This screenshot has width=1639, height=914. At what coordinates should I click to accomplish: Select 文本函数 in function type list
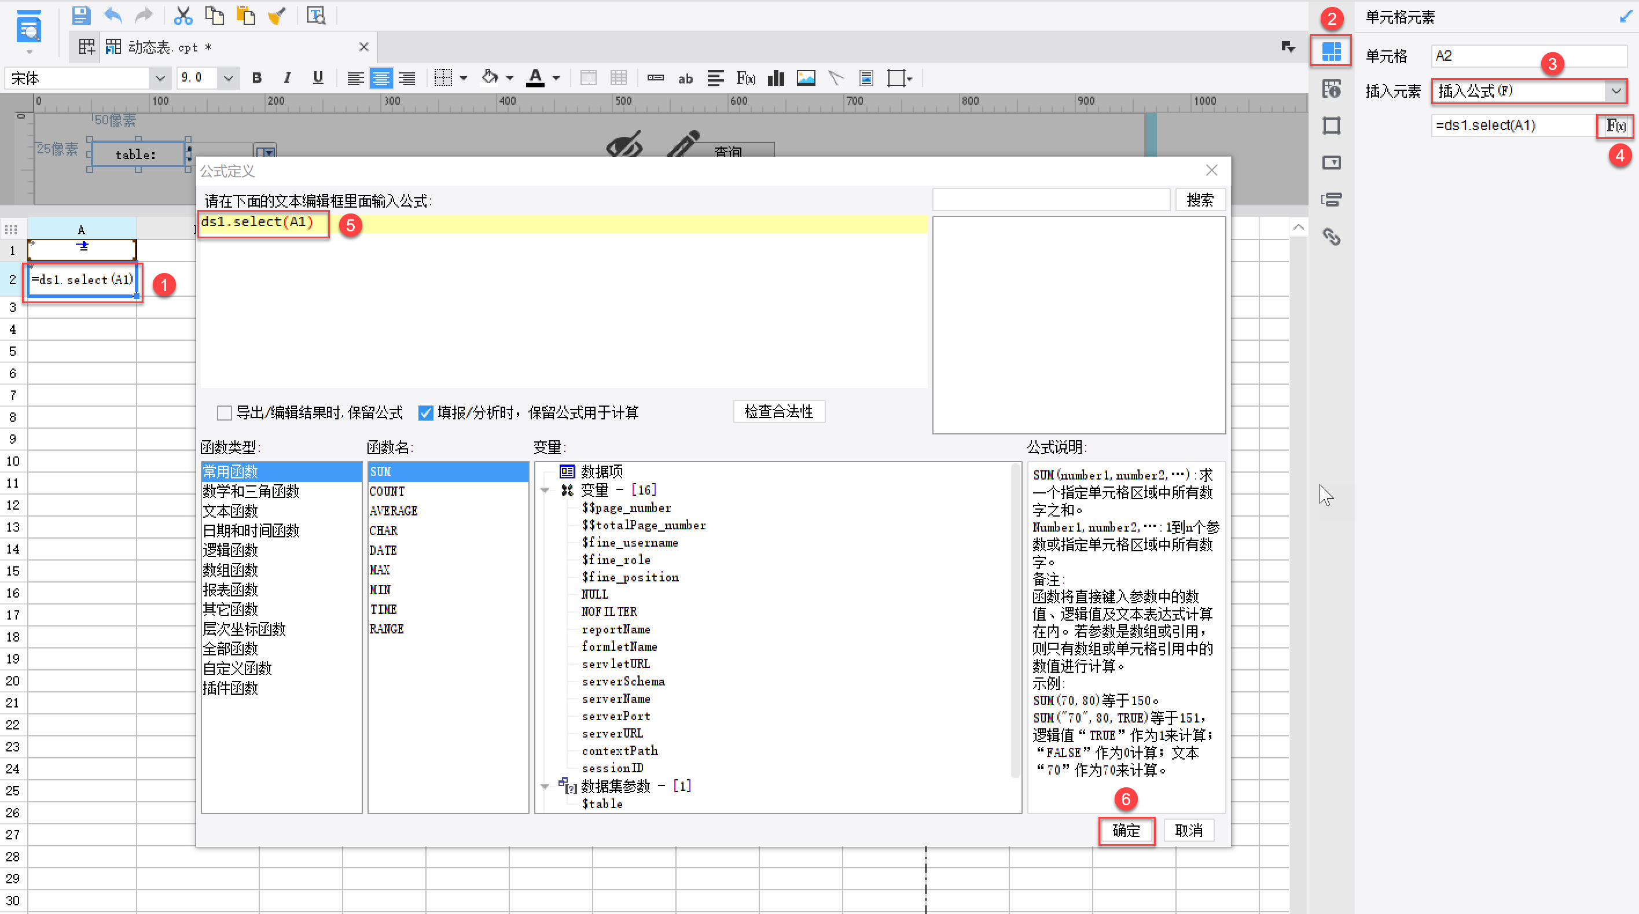click(230, 511)
